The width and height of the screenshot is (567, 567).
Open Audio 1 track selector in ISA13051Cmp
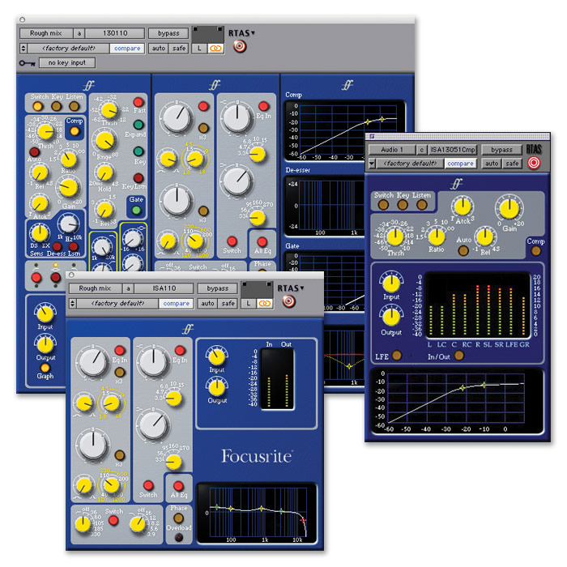point(392,150)
